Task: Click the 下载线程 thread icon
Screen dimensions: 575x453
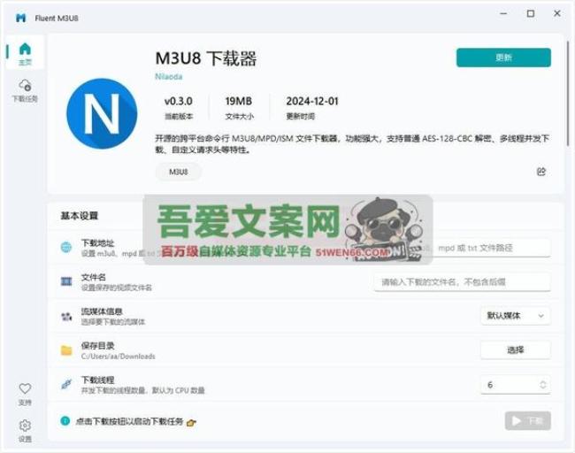Action: point(66,384)
